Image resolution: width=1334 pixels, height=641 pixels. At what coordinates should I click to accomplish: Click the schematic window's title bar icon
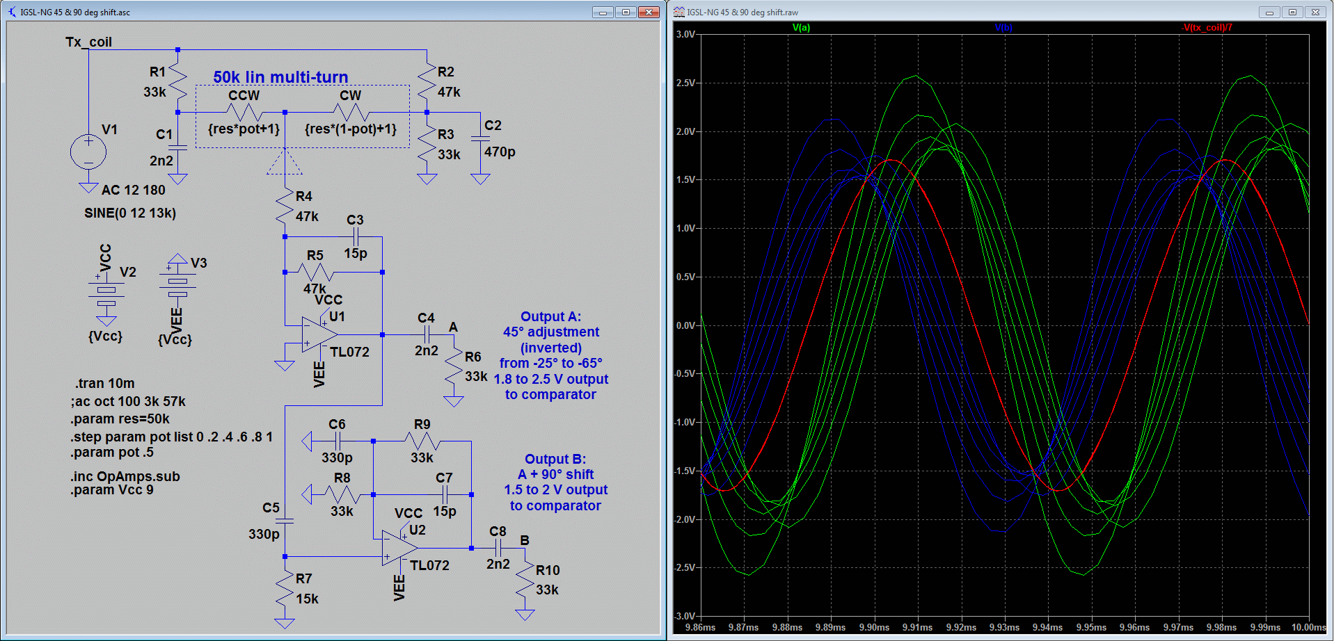tap(12, 12)
